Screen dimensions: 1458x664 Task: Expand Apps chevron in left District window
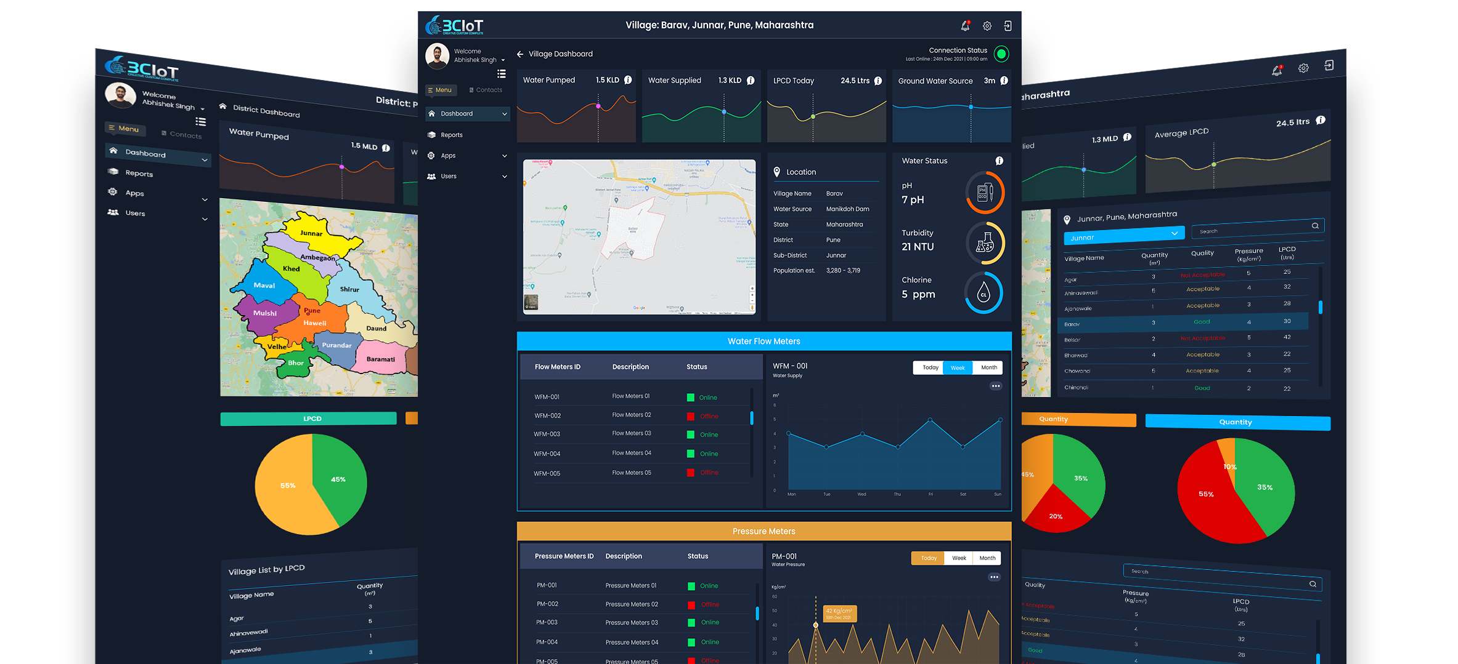(x=205, y=199)
